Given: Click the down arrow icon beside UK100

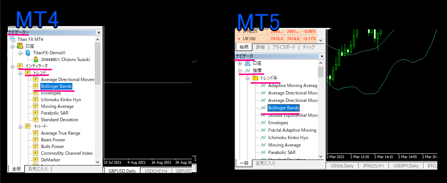Looking at the screenshot, I should (x=238, y=39).
